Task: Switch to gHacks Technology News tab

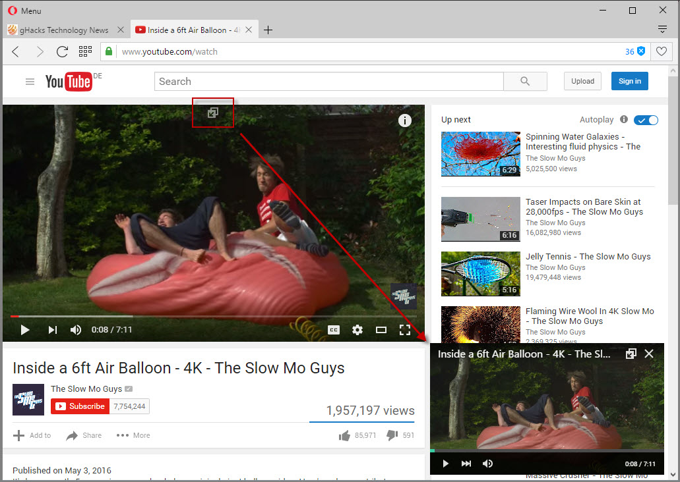Action: click(64, 30)
